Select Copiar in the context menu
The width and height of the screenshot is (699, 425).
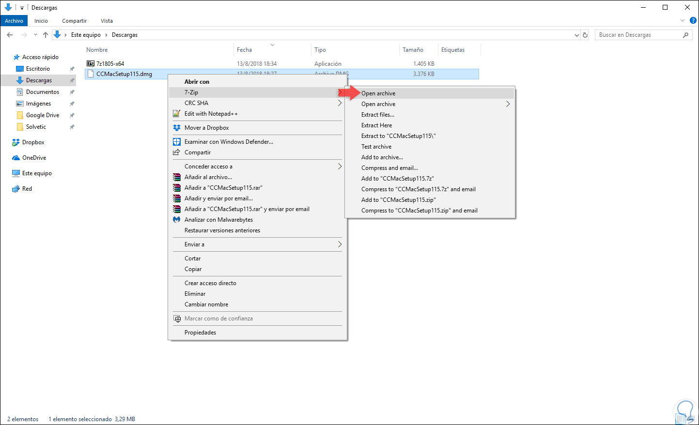coord(193,269)
